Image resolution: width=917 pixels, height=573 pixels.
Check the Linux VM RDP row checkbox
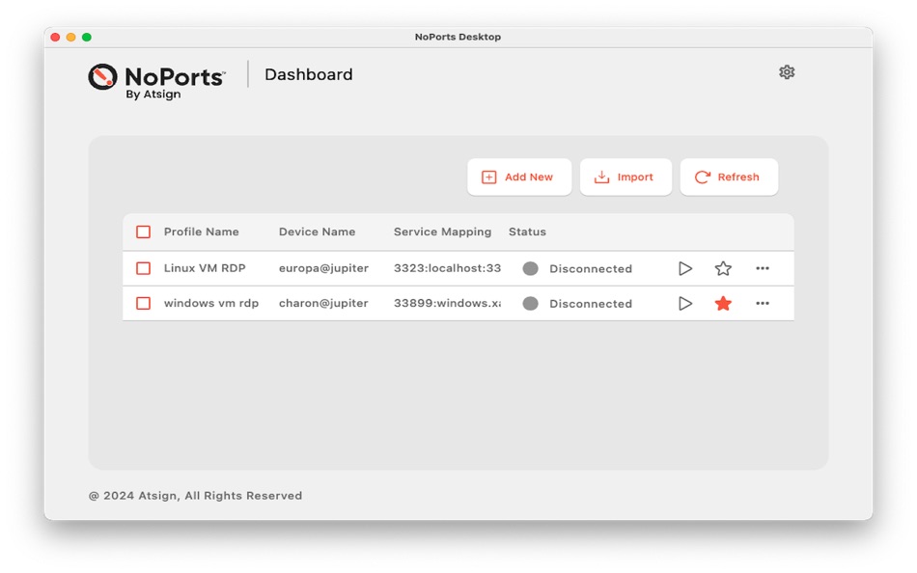[143, 268]
